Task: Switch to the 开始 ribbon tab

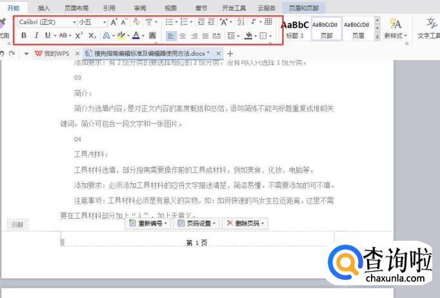Action: pos(13,8)
